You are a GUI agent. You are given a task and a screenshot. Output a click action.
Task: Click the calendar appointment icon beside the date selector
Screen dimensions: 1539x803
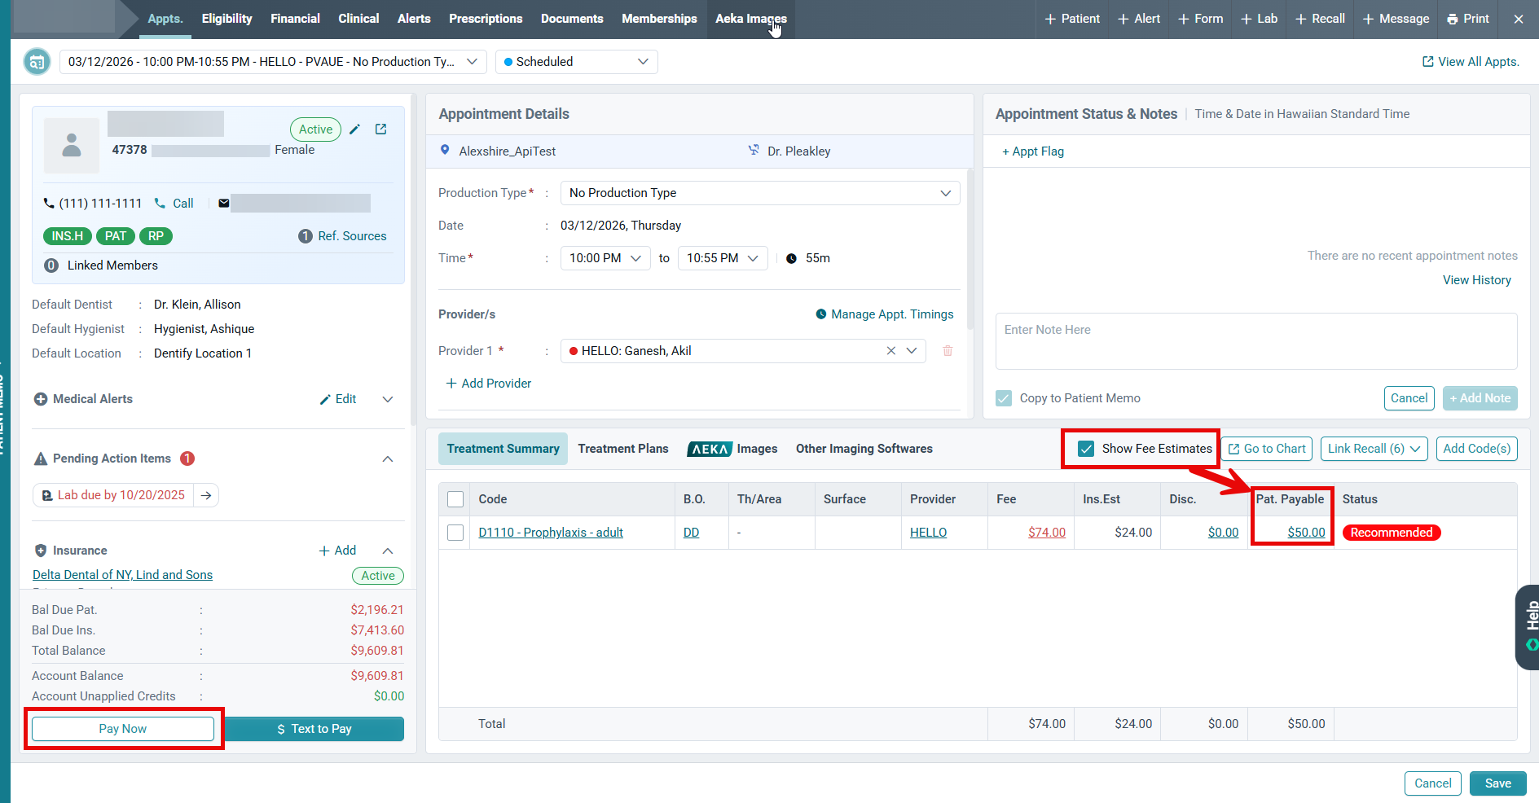[37, 62]
